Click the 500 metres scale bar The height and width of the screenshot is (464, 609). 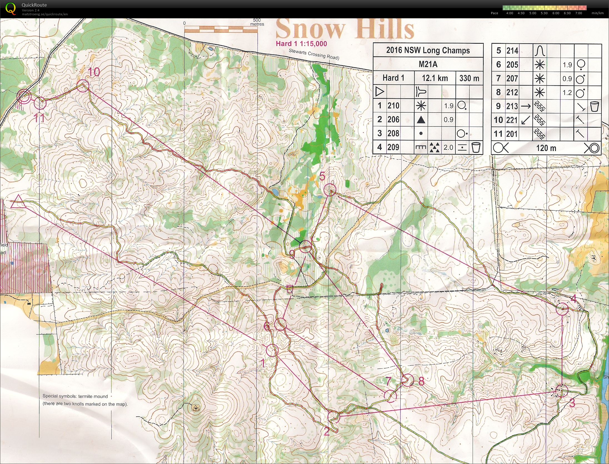221,29
